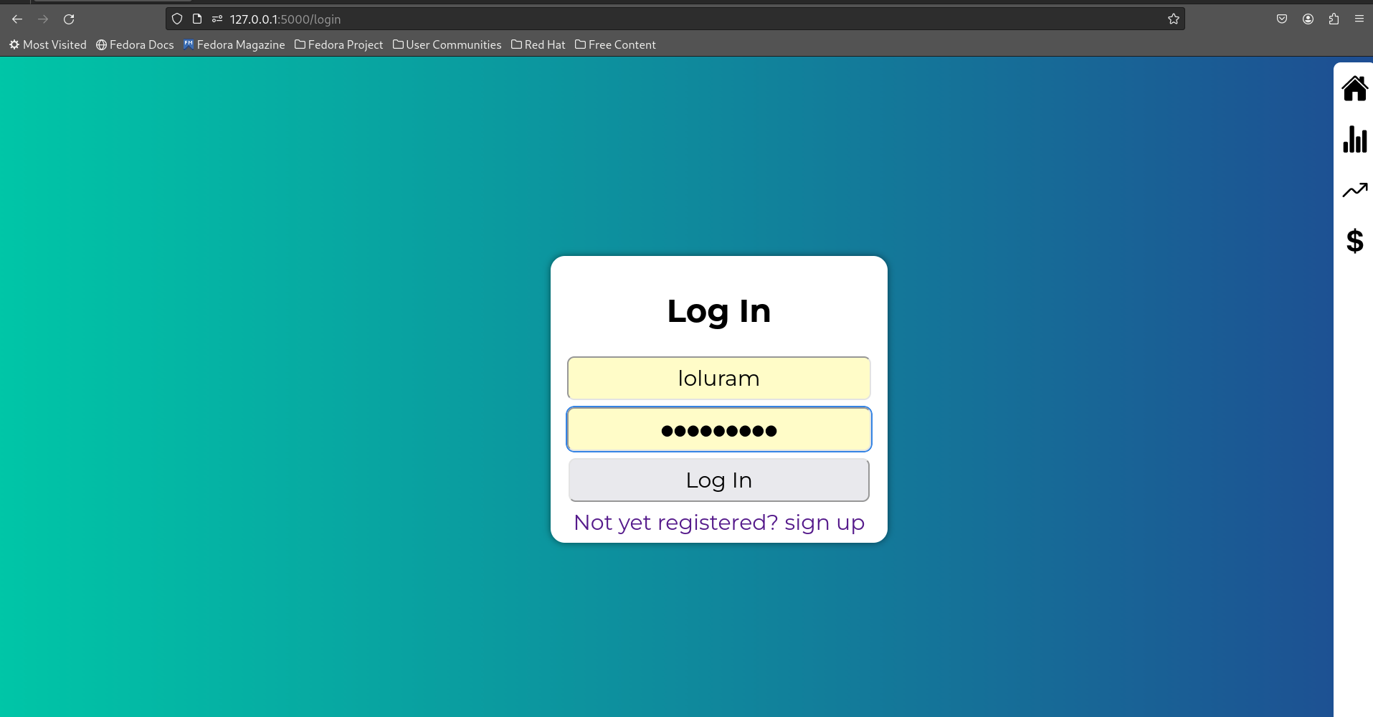Image resolution: width=1373 pixels, height=717 pixels.
Task: Open the home icon in sidebar
Action: [1354, 88]
